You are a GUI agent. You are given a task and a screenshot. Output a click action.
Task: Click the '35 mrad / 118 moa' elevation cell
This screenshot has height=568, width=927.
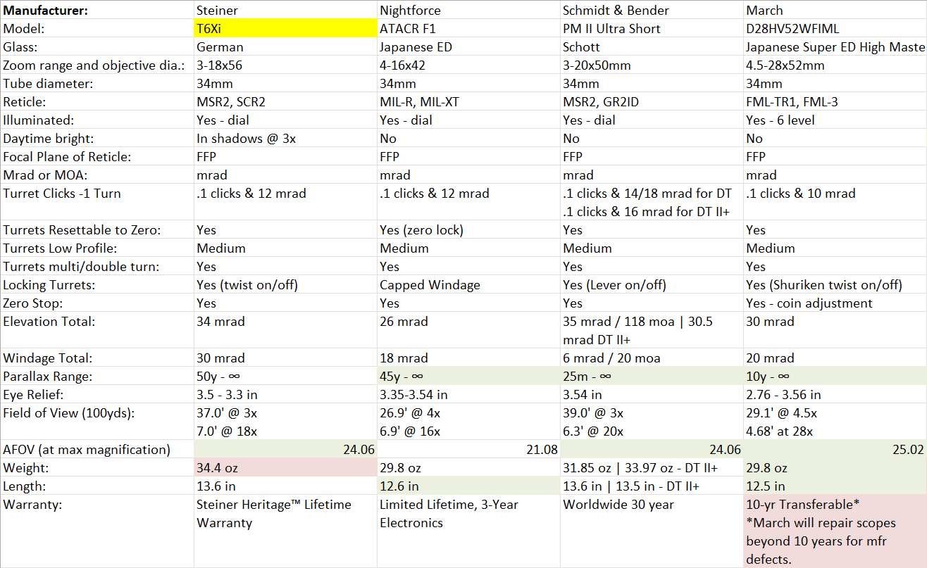(x=652, y=331)
